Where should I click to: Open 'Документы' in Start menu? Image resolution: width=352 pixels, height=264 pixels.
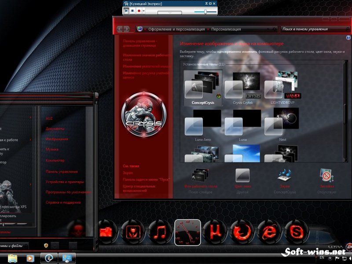pos(55,128)
